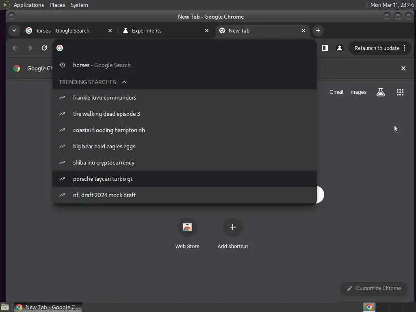Click the Chrome workspace switcher thumbnail
The image size is (416, 312).
pos(369,307)
